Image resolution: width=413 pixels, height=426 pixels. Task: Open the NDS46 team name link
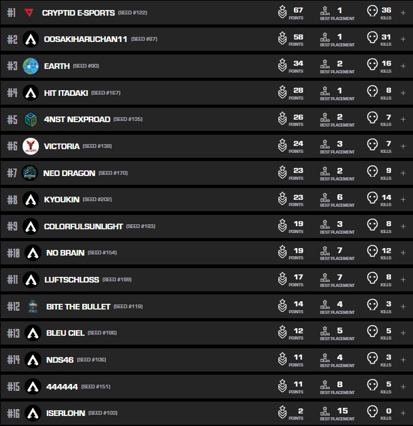point(58,360)
